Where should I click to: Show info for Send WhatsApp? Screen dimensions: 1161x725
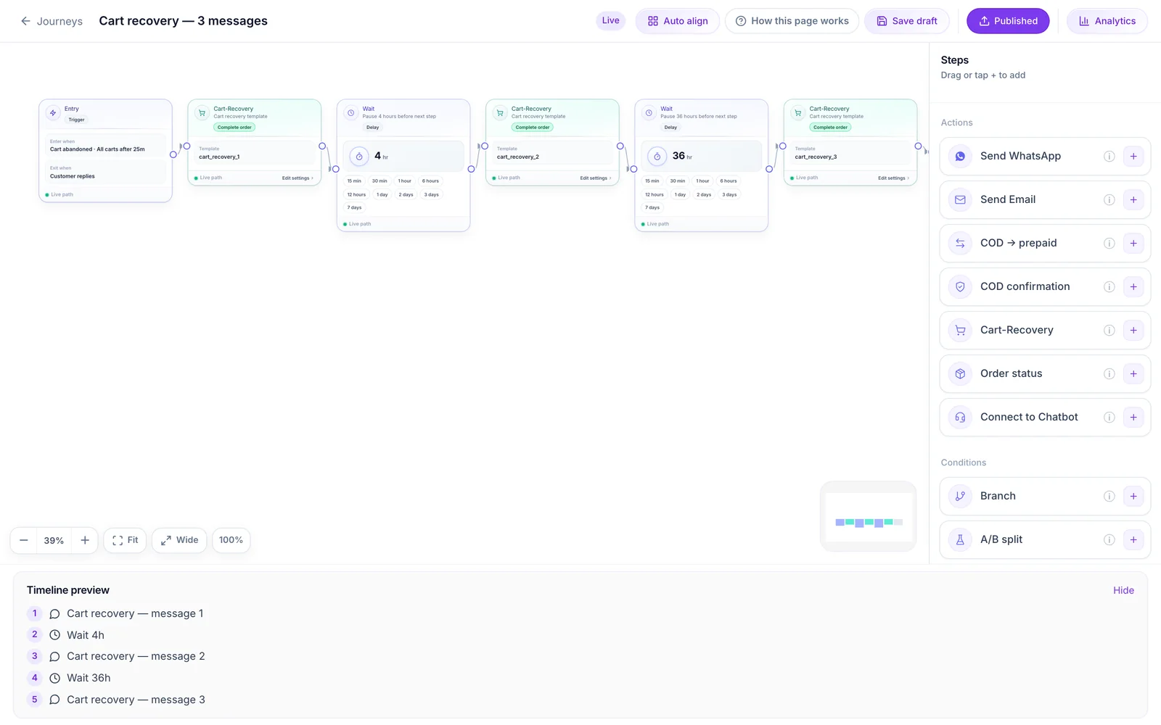click(x=1109, y=156)
